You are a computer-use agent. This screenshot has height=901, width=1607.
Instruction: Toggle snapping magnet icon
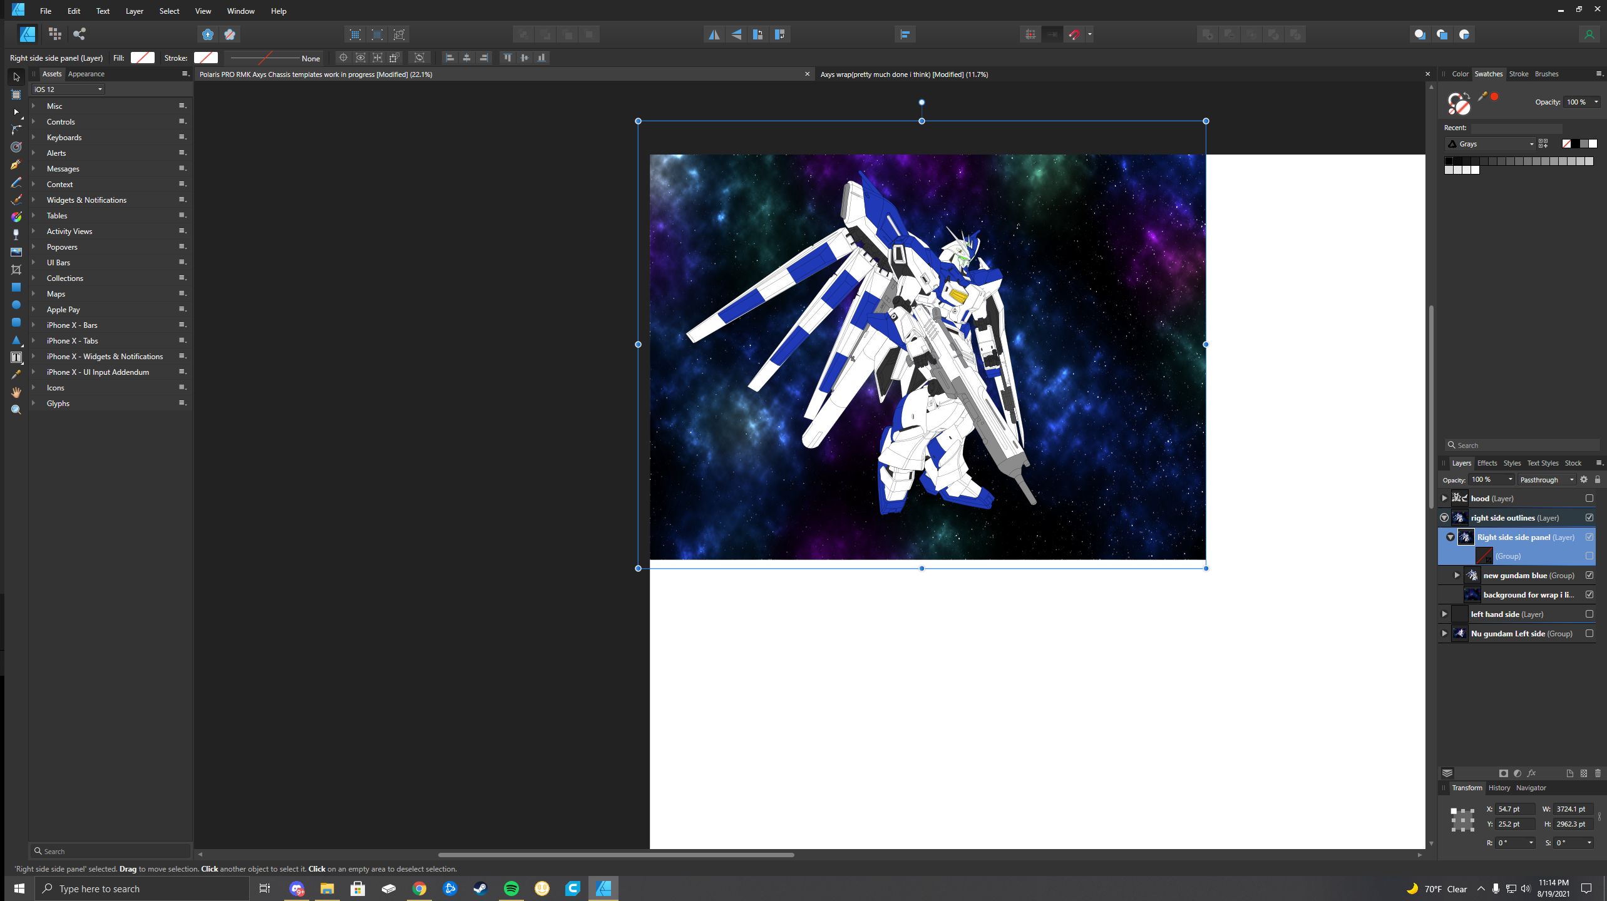click(1074, 34)
